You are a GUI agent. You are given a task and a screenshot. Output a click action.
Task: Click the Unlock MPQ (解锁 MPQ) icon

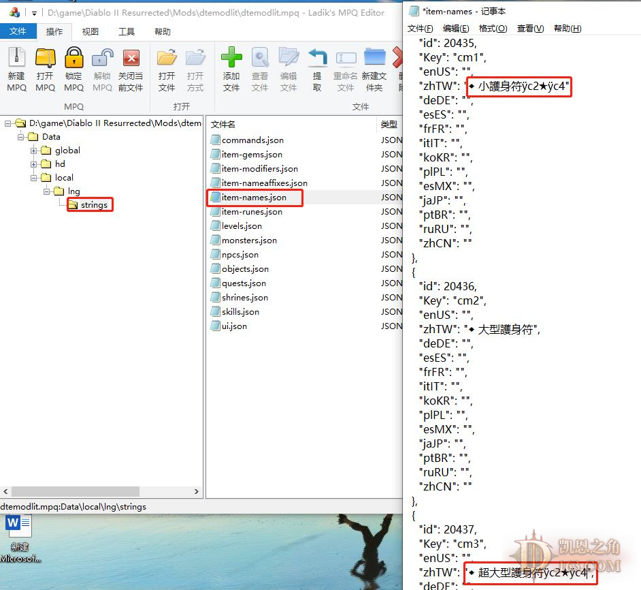pyautogui.click(x=103, y=57)
